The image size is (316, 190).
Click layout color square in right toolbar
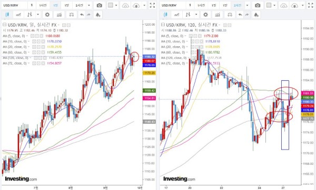tap(269, 5)
